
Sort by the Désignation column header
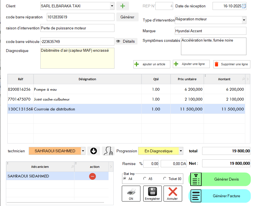pos(87,79)
